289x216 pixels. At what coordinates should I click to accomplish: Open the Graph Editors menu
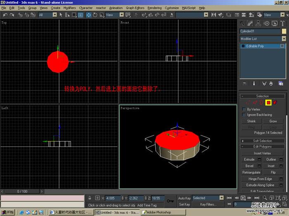pyautogui.click(x=135, y=8)
